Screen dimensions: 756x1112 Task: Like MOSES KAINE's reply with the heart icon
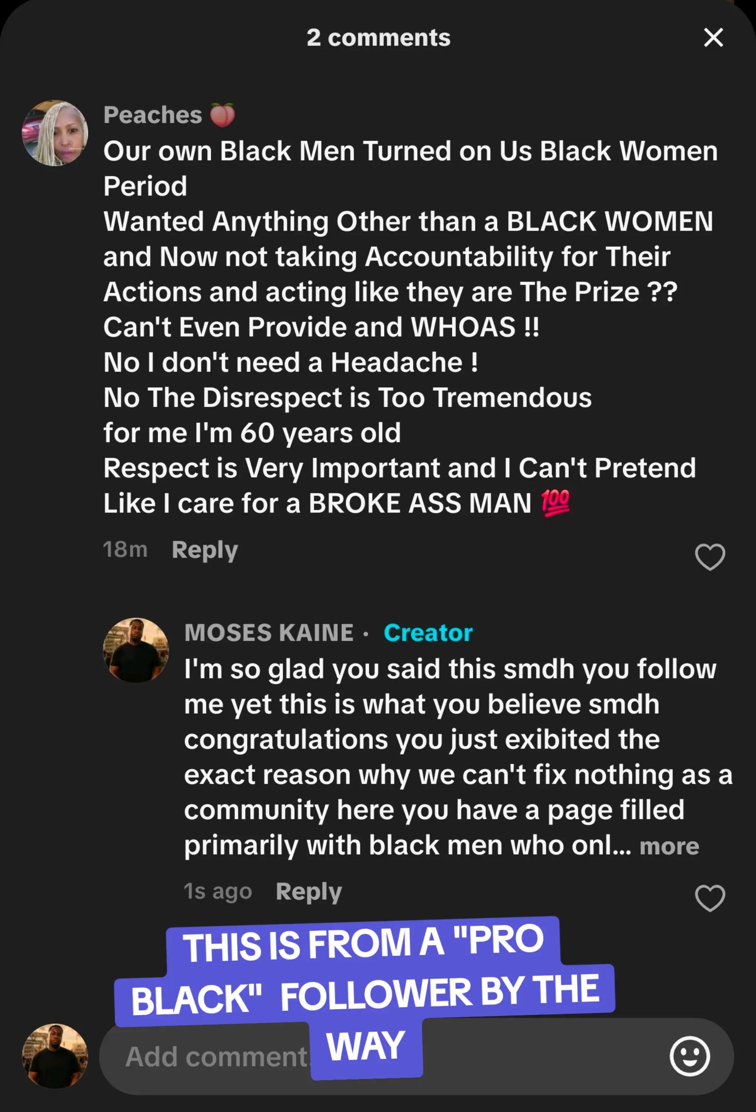tap(710, 898)
